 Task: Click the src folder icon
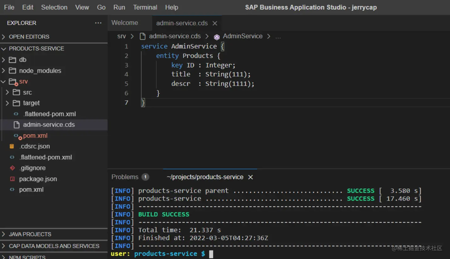(16, 92)
